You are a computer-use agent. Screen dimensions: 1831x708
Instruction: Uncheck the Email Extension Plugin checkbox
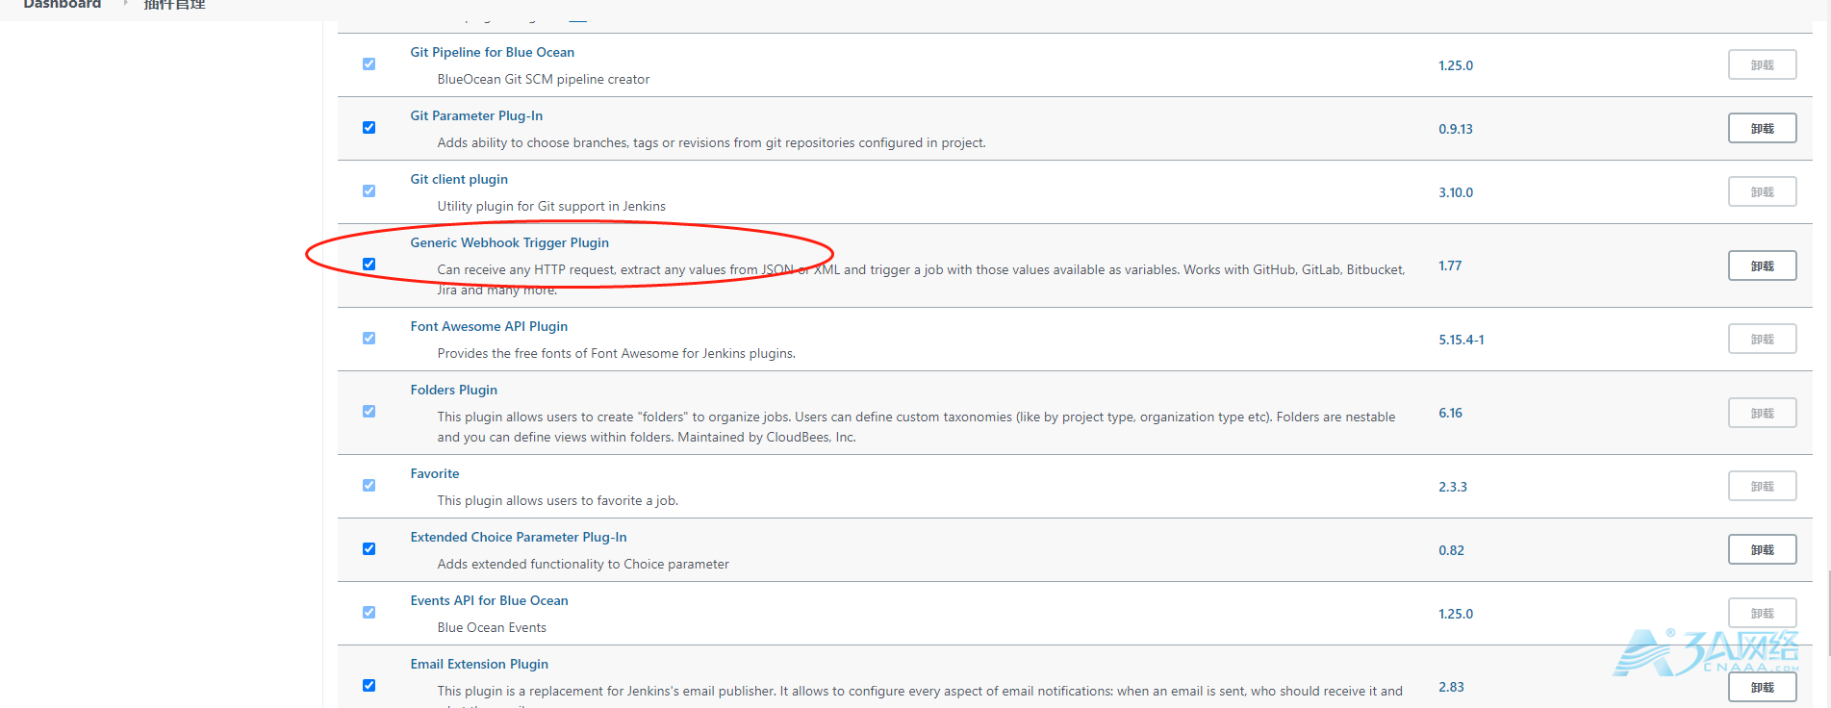click(x=369, y=686)
